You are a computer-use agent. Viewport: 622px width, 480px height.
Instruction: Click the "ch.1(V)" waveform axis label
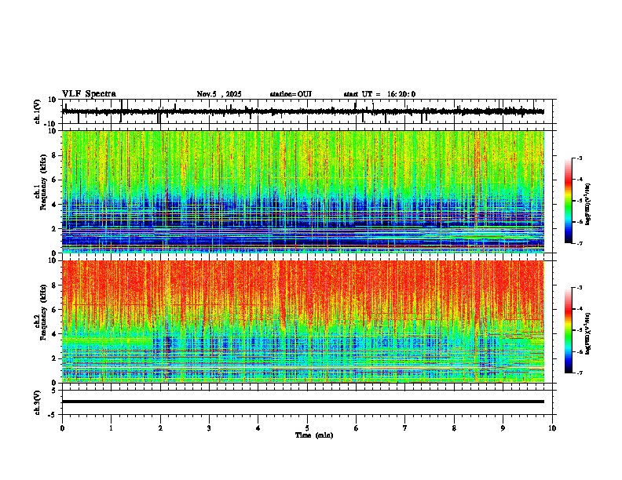[38, 111]
